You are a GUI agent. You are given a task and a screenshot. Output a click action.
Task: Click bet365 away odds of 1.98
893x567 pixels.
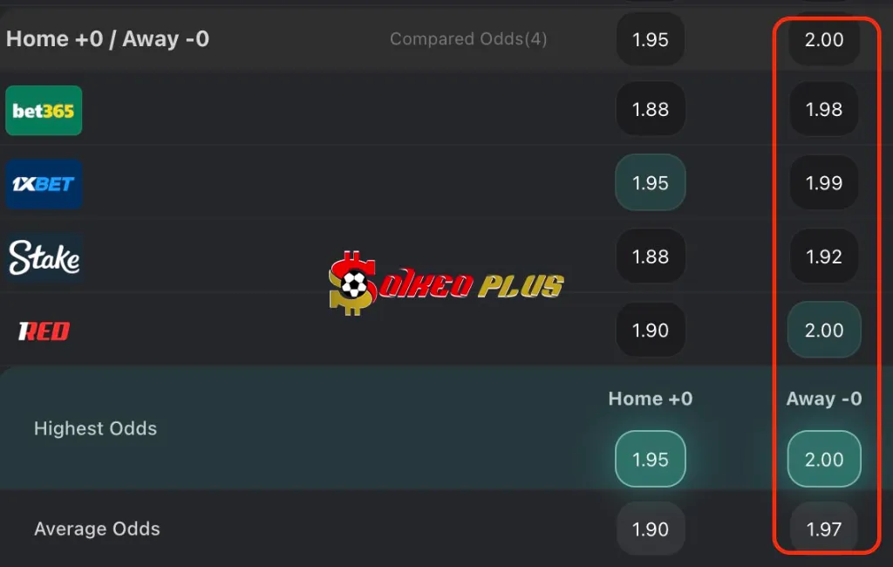pos(823,109)
